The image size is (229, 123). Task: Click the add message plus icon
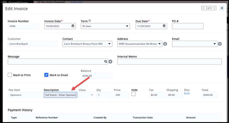[110, 62]
